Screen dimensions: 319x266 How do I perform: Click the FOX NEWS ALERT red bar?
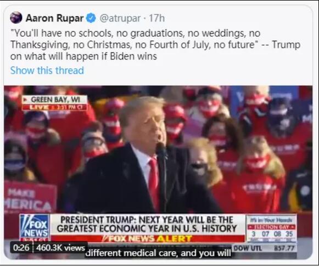click(147, 239)
